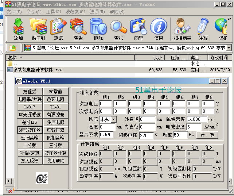Click the 测试 (Test) archive icon
The width and height of the screenshot is (234, 196).
(58, 29)
